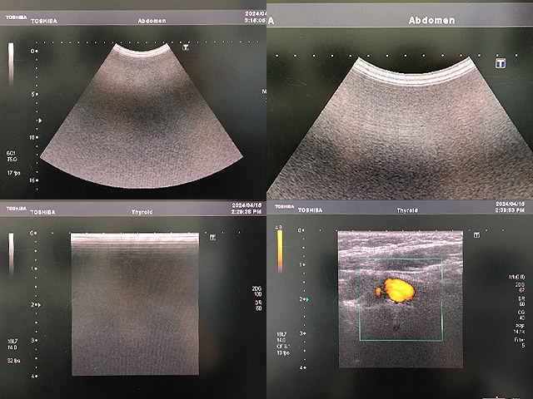The height and width of the screenshot is (399, 533).
Task: Click the "Abdomen" label in the top-left header
Action: 152,21
